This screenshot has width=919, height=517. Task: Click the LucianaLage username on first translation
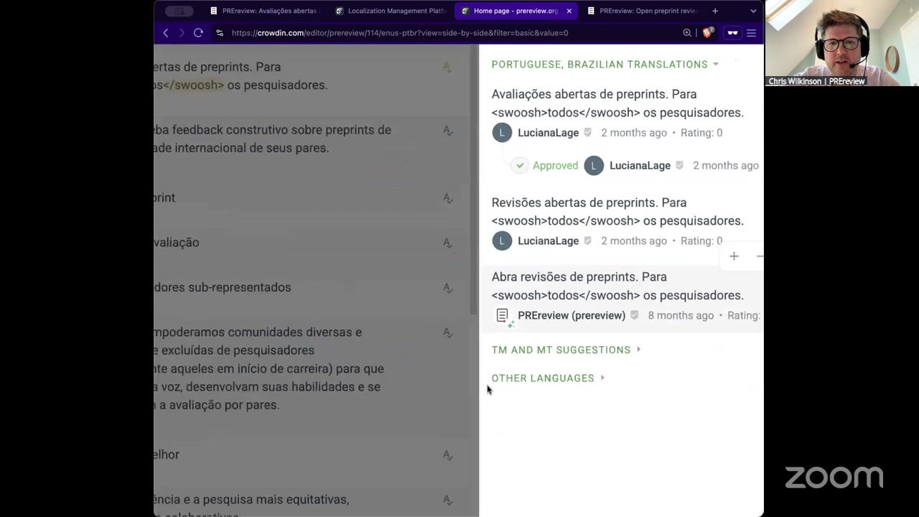tap(548, 133)
